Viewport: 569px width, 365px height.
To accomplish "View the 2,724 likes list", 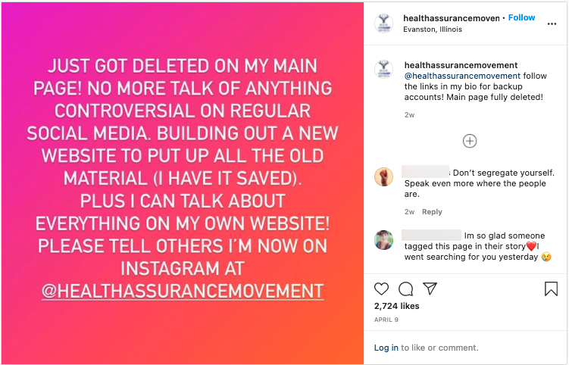I will tap(396, 306).
